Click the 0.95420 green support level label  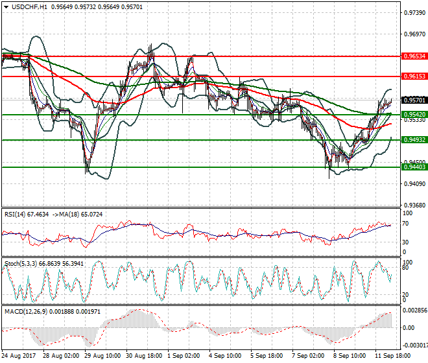414,114
